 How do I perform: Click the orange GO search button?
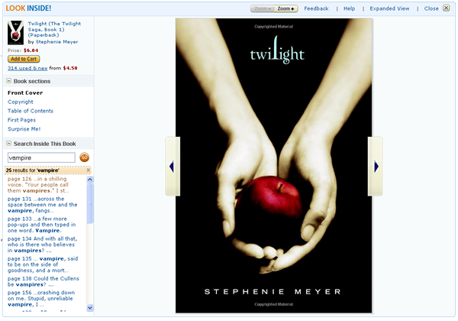84,157
